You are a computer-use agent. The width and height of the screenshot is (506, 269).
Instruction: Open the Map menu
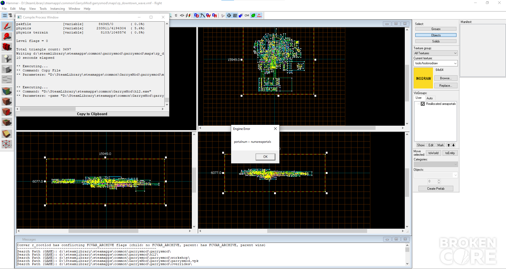tap(22, 9)
